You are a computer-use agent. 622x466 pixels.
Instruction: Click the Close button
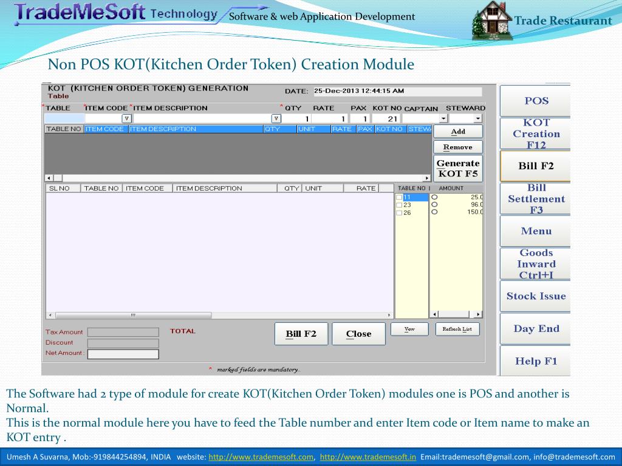click(x=358, y=334)
